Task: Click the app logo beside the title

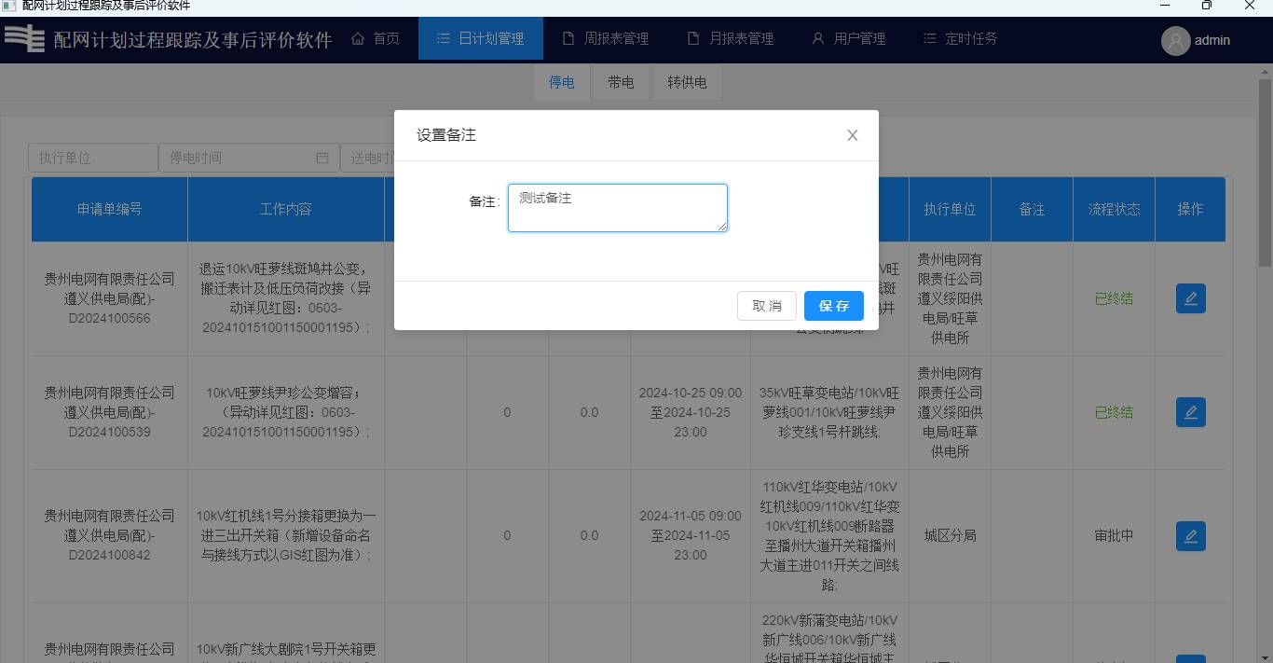Action: pyautogui.click(x=25, y=39)
